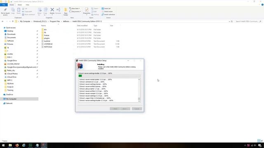This screenshot has width=264, height=148.
Task: Select the license folder
Action: click(x=47, y=35)
